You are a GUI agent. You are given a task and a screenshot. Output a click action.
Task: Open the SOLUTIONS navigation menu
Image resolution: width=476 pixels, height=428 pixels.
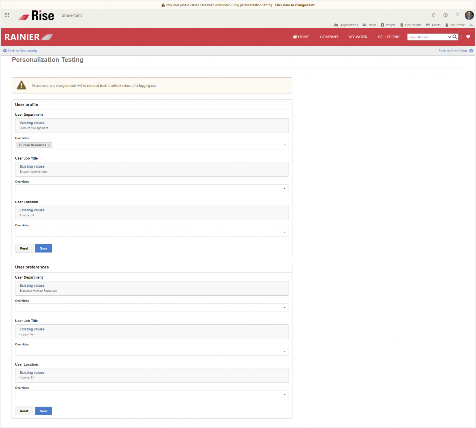coord(389,37)
